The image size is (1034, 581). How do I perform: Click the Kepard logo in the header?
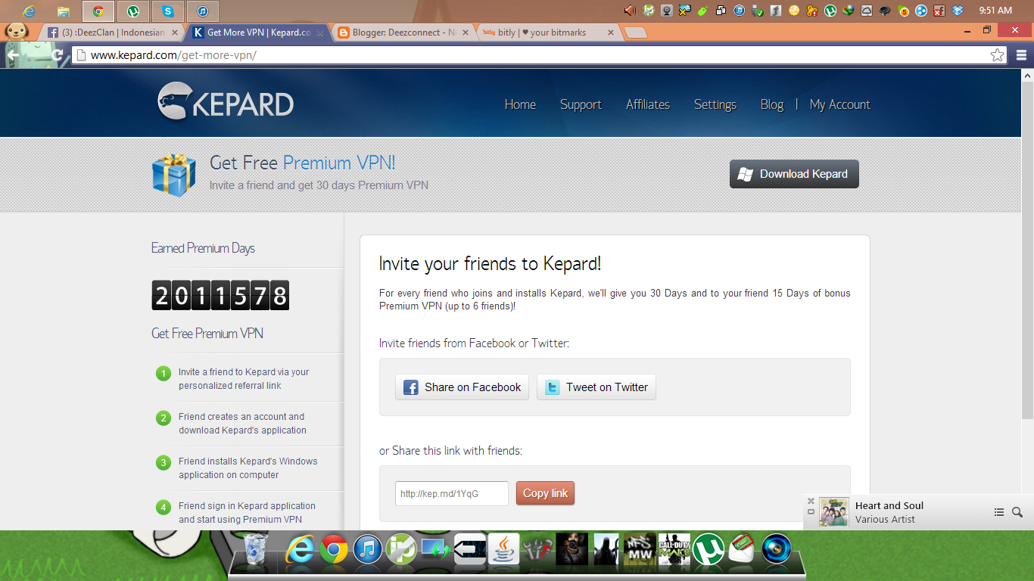coord(226,102)
